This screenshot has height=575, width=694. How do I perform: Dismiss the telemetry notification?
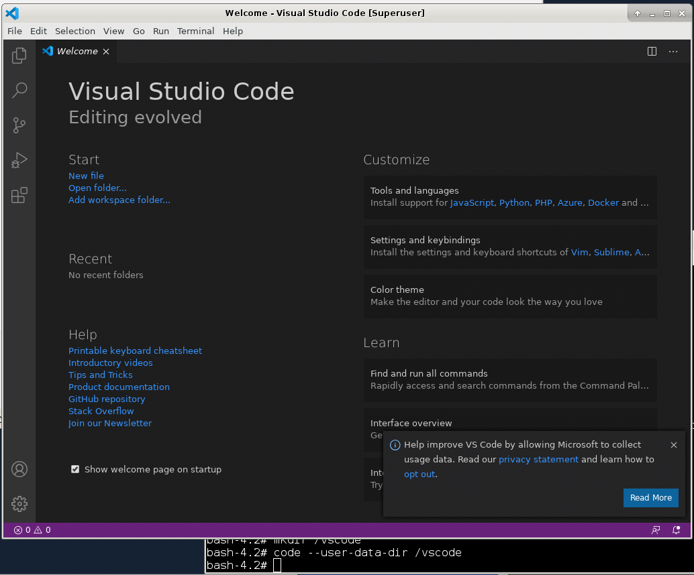click(x=674, y=444)
